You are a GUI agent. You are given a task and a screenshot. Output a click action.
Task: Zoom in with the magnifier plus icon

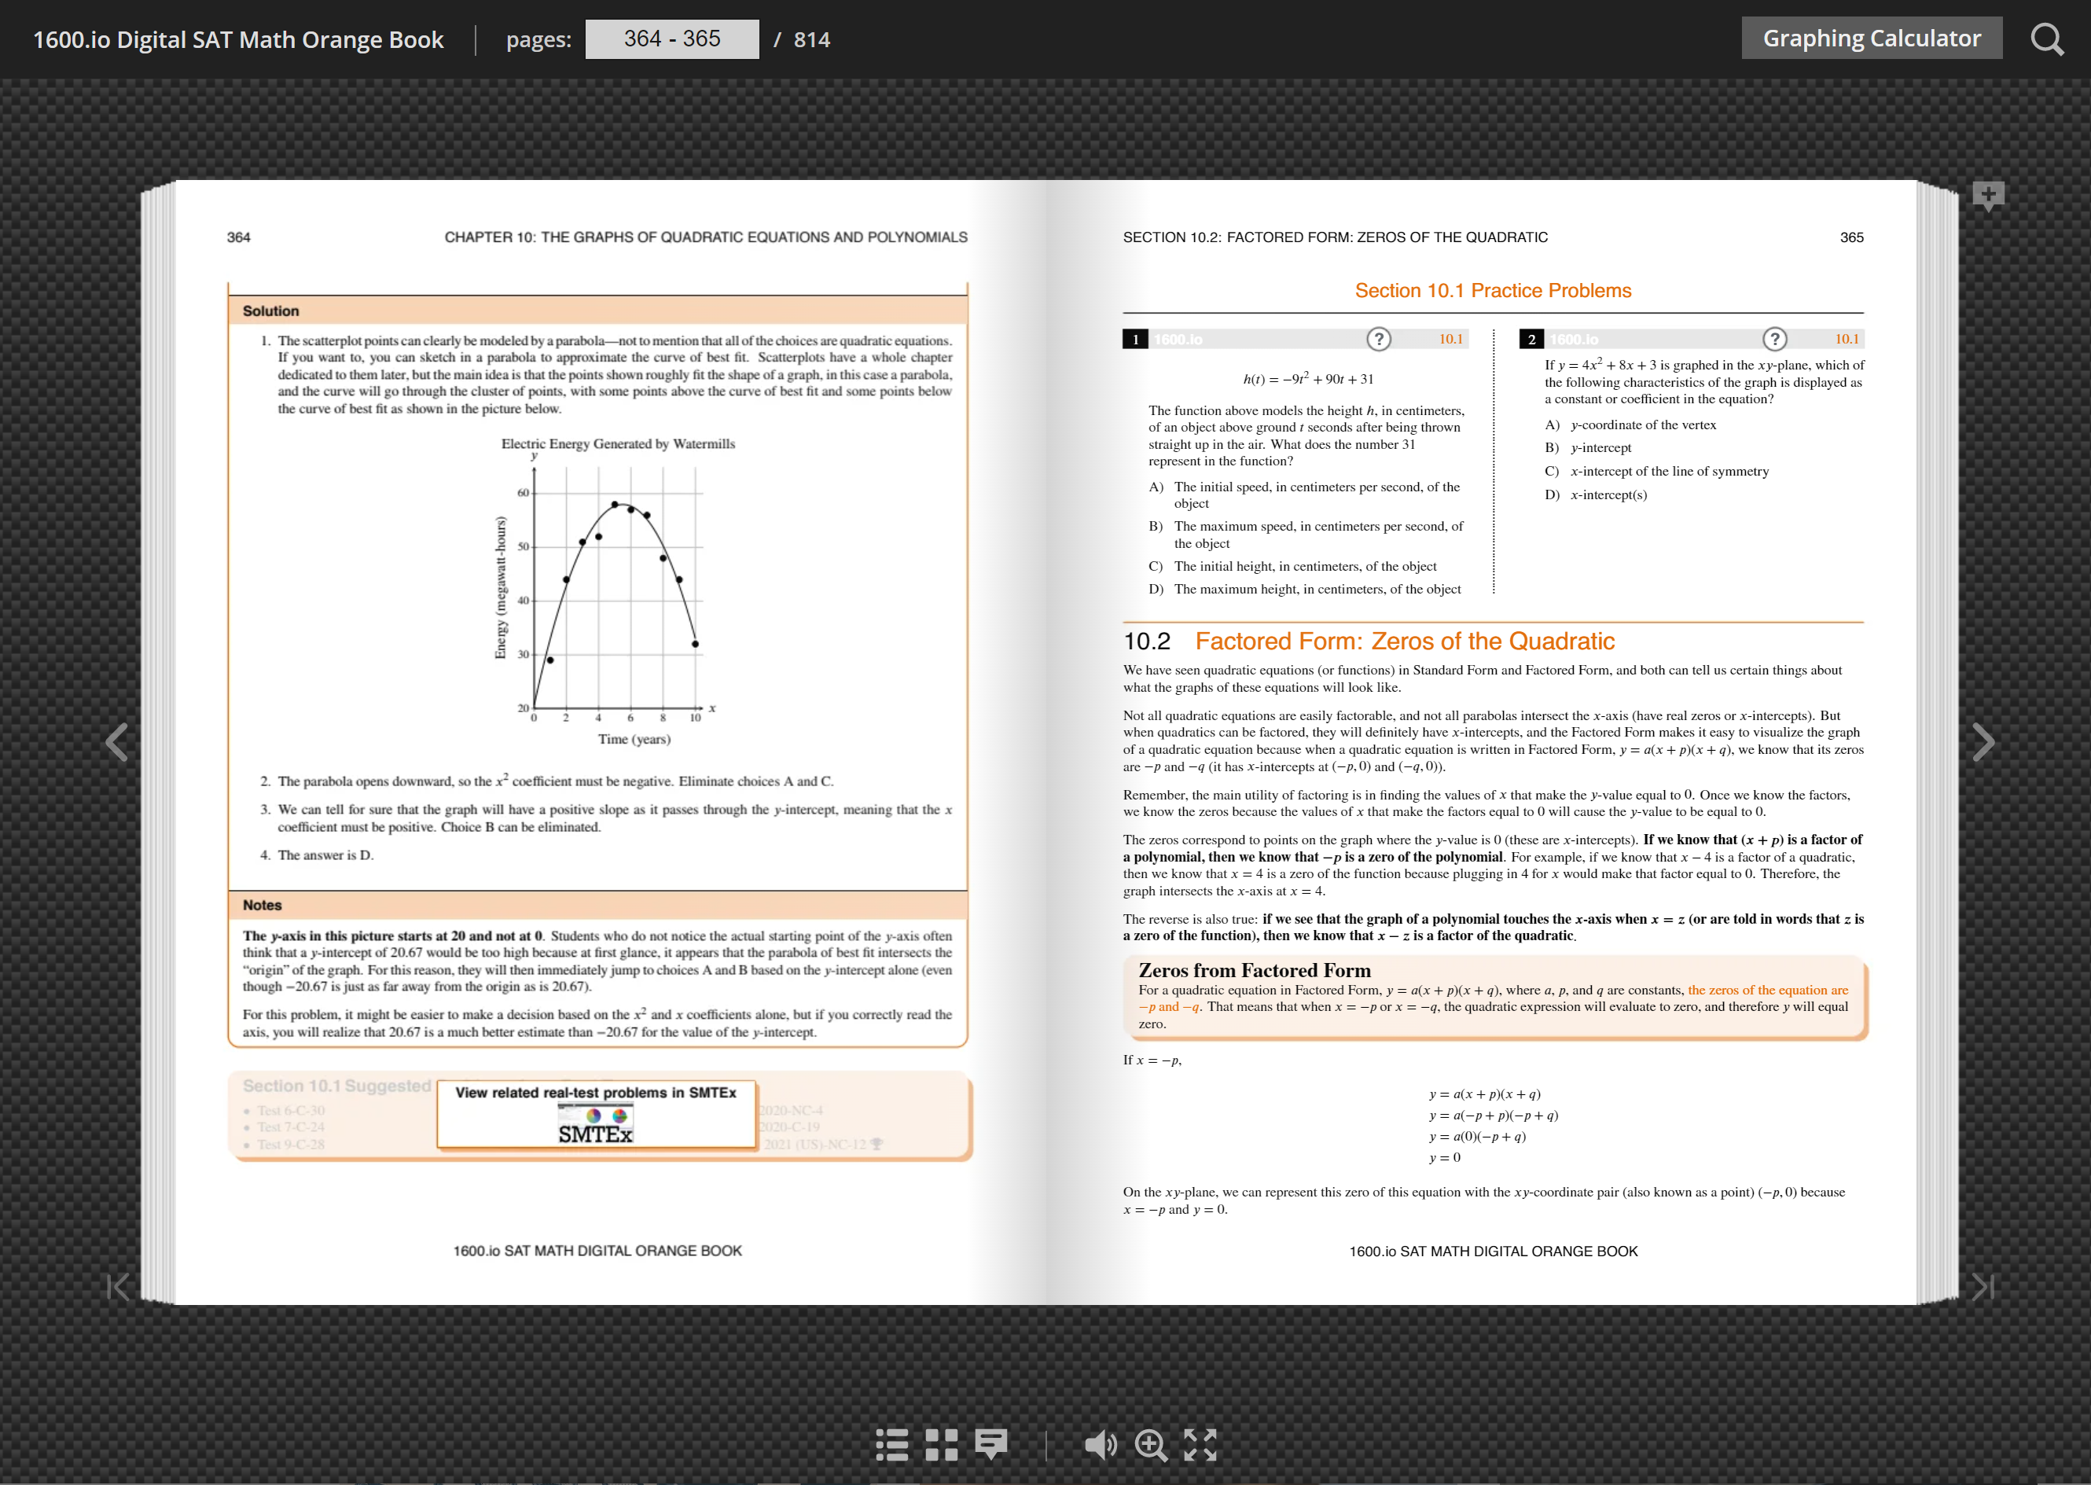pyautogui.click(x=1151, y=1445)
